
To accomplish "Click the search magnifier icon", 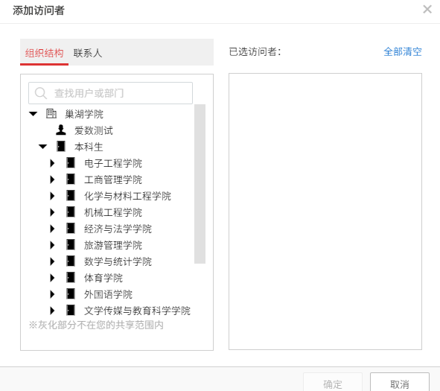I will 41,93.
